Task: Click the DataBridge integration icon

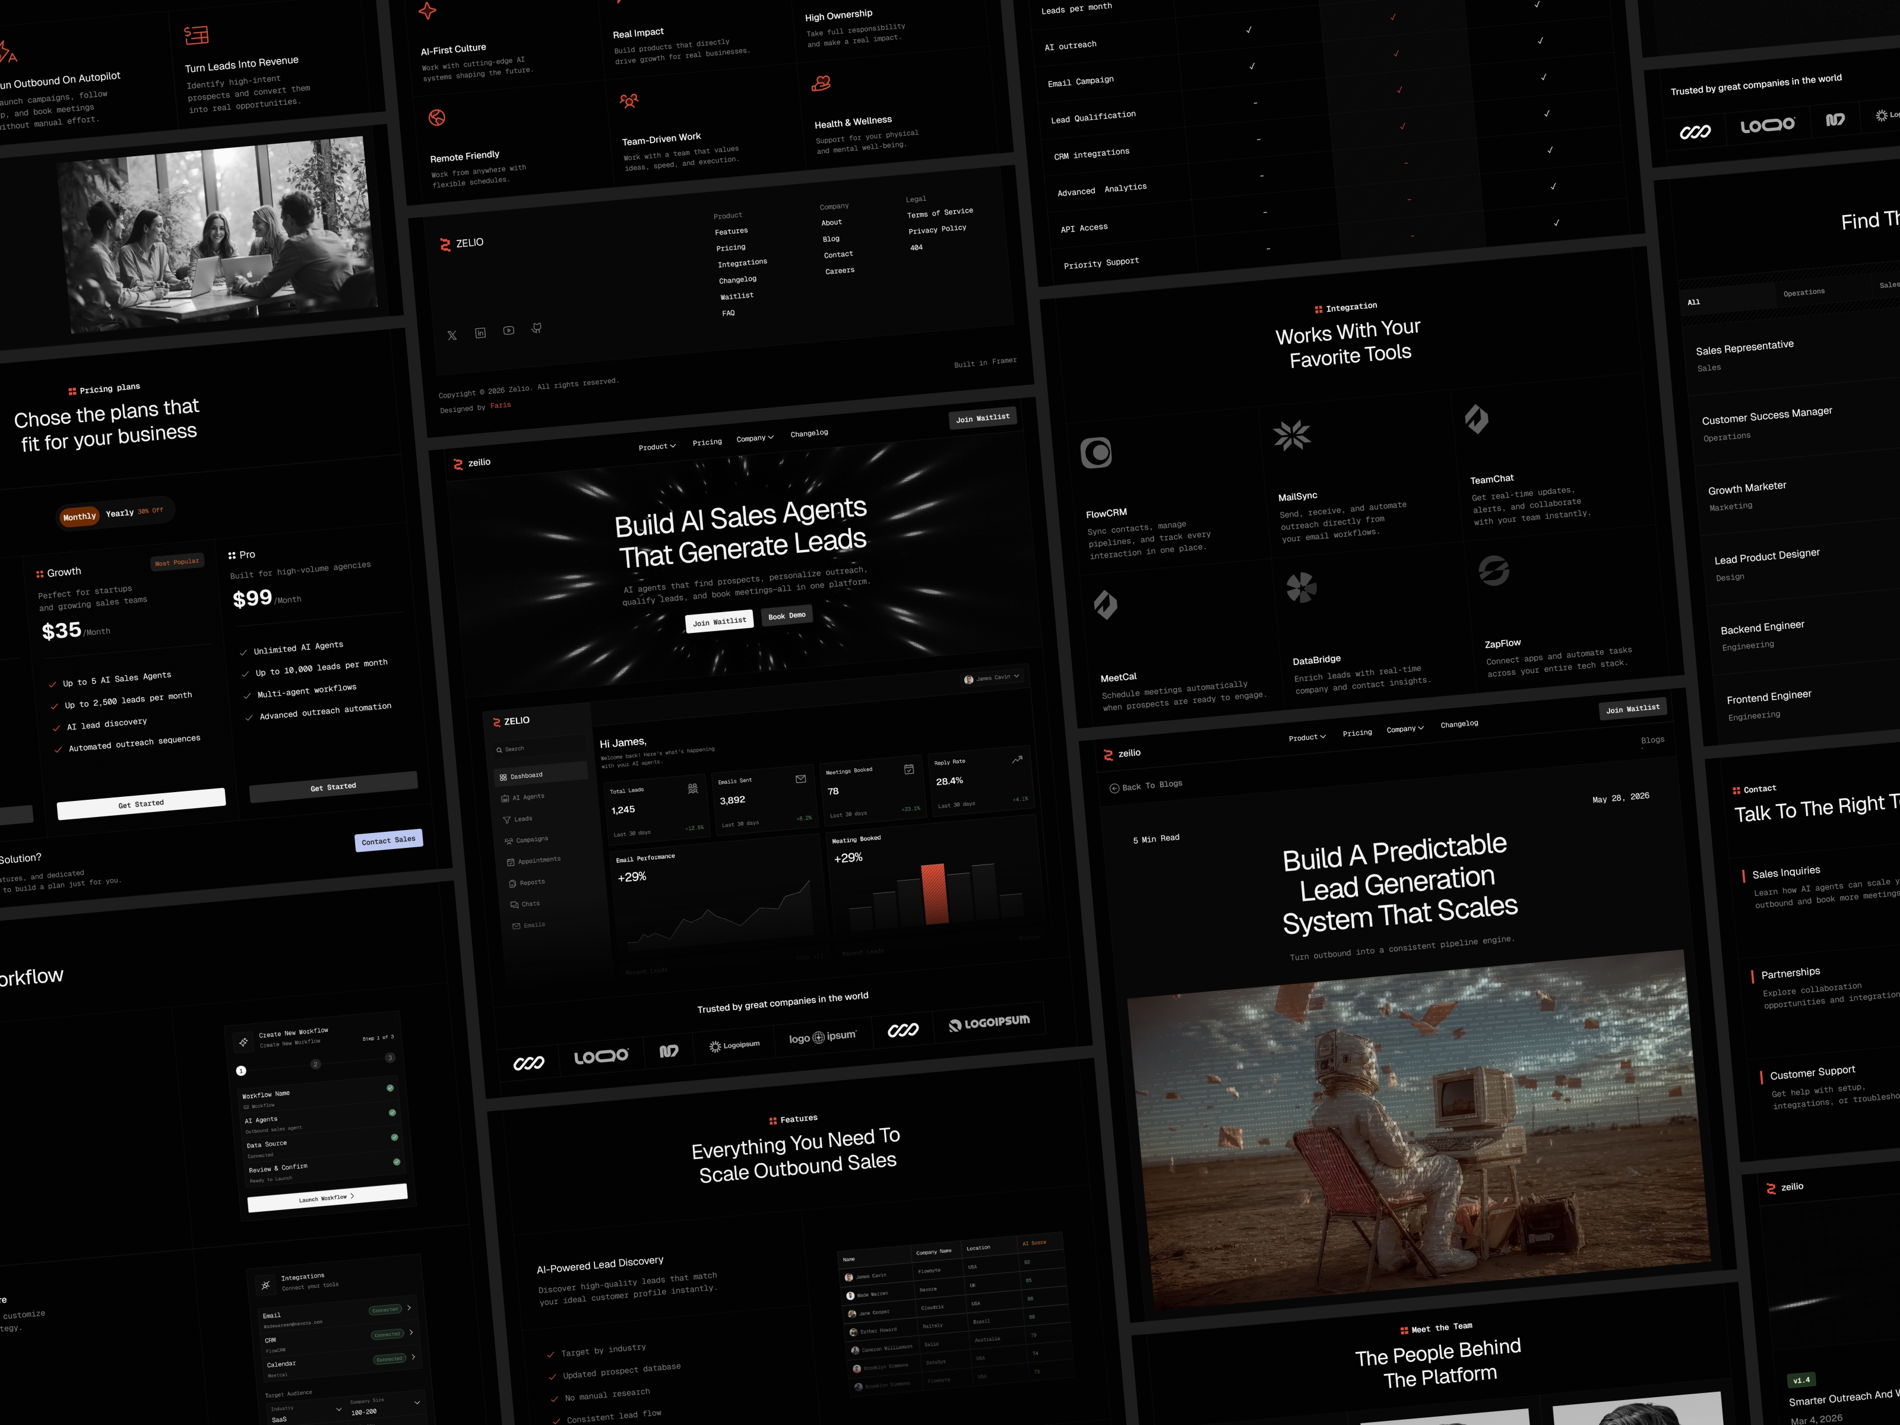Action: tap(1301, 588)
